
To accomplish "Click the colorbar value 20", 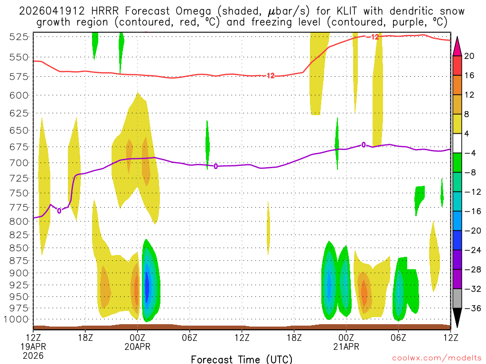I will tap(469, 56).
